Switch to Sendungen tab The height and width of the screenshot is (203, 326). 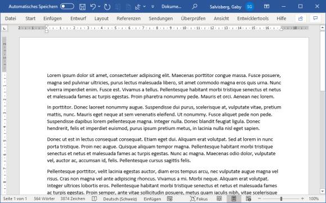(x=161, y=19)
